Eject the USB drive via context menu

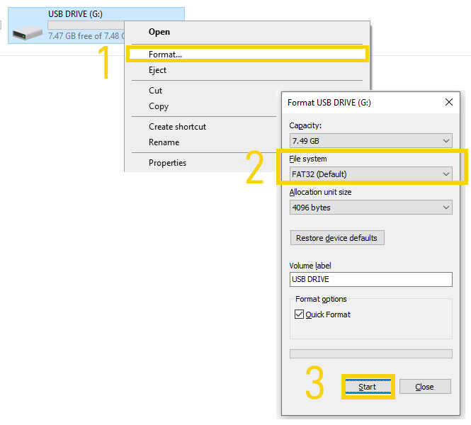pyautogui.click(x=157, y=70)
